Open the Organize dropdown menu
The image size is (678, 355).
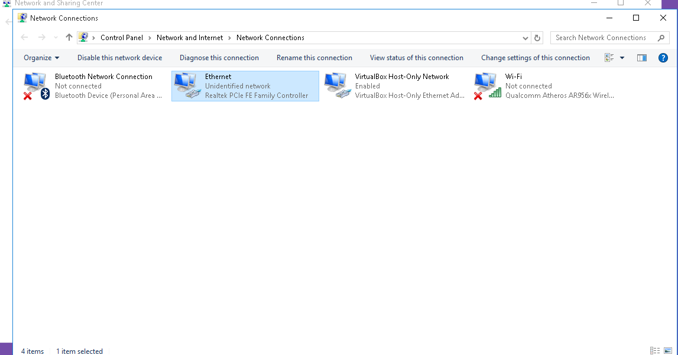click(41, 58)
